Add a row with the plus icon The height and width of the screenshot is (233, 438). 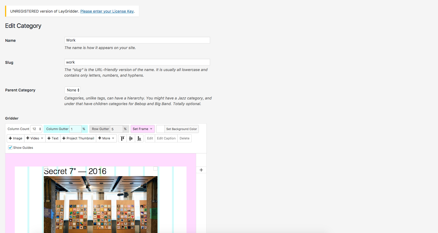click(201, 170)
